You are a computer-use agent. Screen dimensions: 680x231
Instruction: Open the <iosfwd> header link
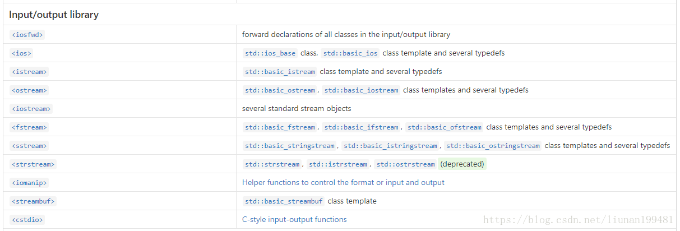27,35
